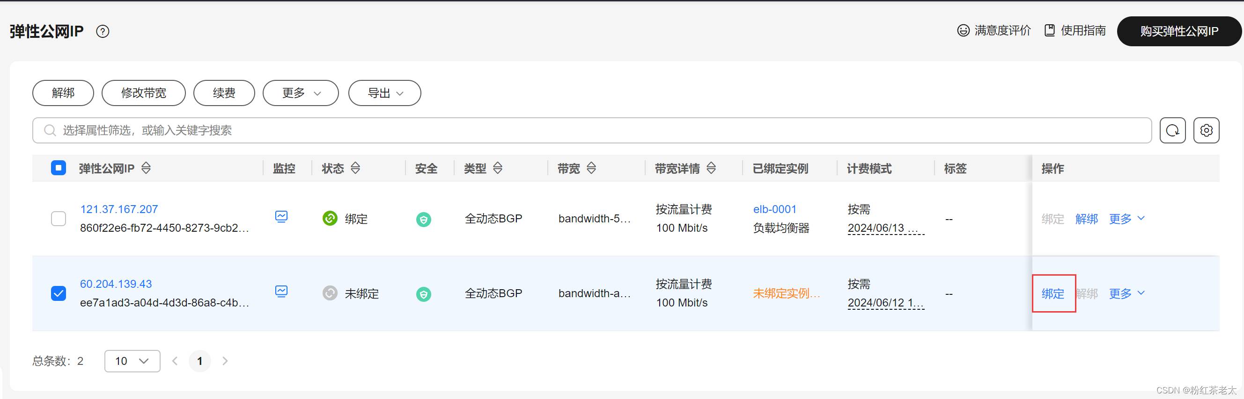Image resolution: width=1244 pixels, height=399 pixels.
Task: Sort by 带宽详情 column
Action: tap(711, 168)
